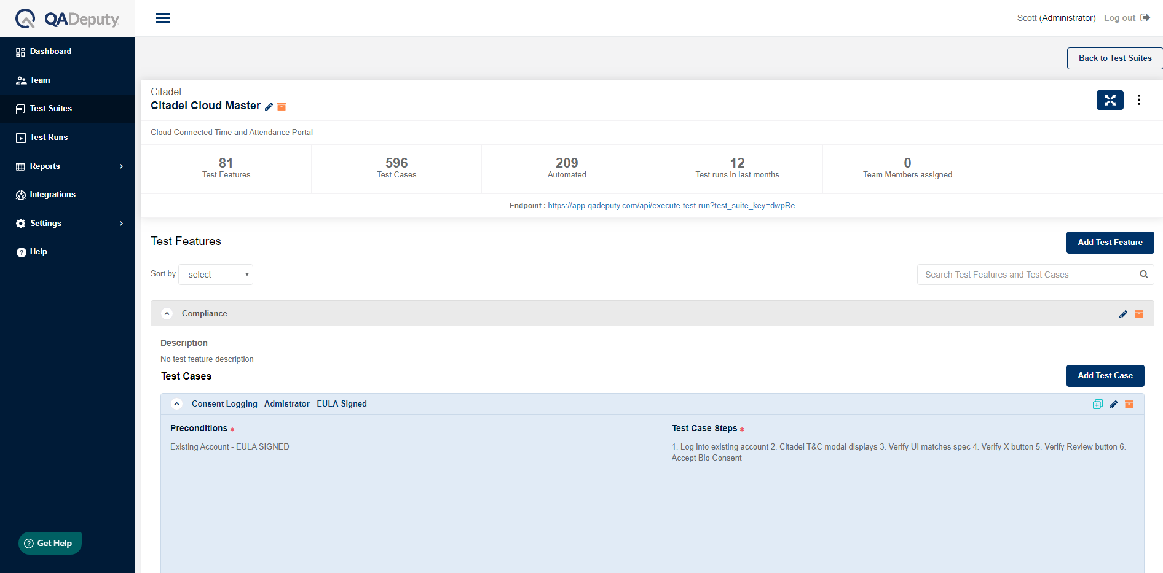The image size is (1163, 573).
Task: Click Add Test Feature button
Action: coord(1110,243)
